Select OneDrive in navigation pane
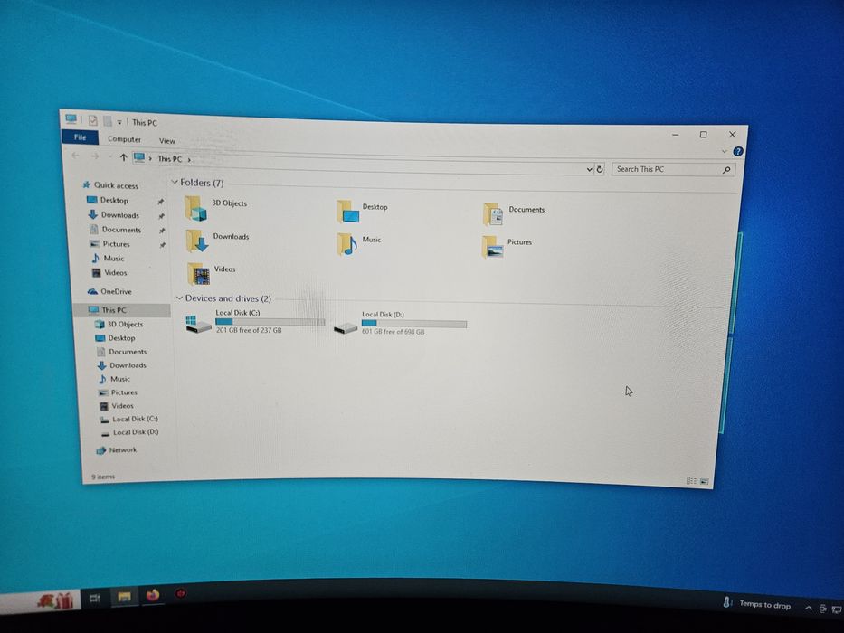844x633 pixels. pyautogui.click(x=109, y=292)
